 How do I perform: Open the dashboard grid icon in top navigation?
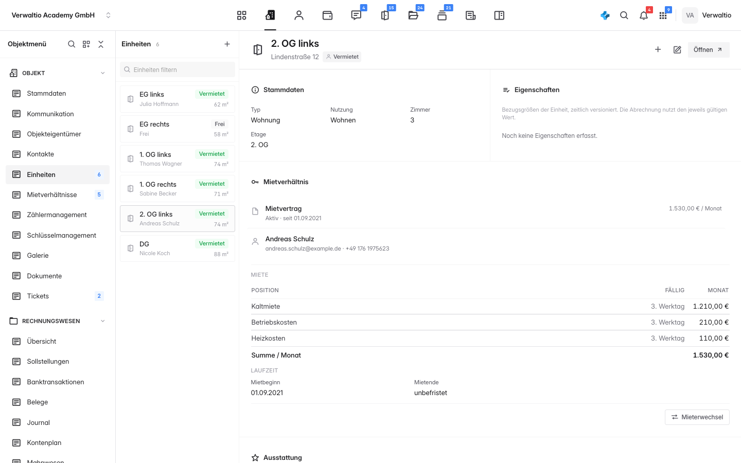pos(242,15)
